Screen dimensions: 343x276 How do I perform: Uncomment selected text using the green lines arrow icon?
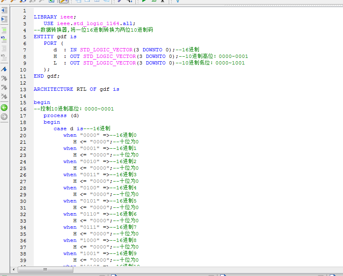click(x=4, y=39)
